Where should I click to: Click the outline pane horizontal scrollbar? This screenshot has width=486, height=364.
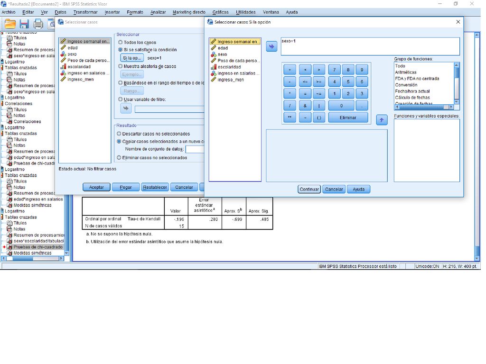(x=32, y=258)
